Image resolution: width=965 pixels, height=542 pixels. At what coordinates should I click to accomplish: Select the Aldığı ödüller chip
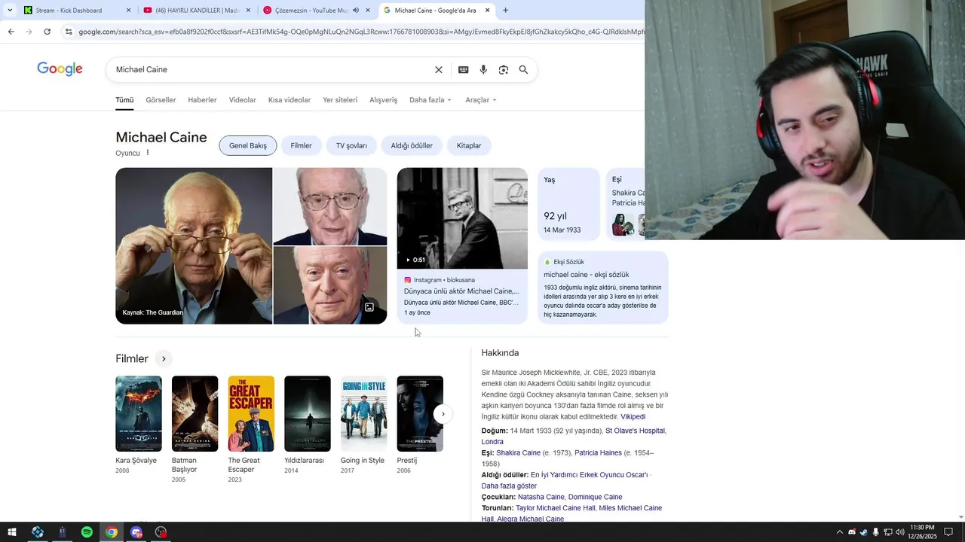pyautogui.click(x=412, y=145)
